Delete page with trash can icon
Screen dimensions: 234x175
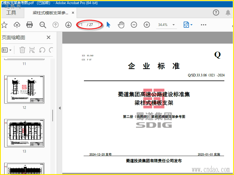(22, 50)
